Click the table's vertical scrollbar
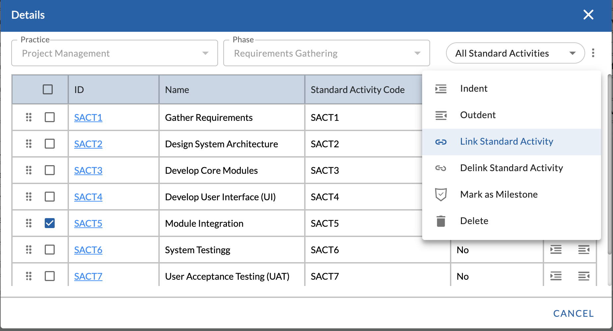Screen dimensions: 613x331 (609, 165)
